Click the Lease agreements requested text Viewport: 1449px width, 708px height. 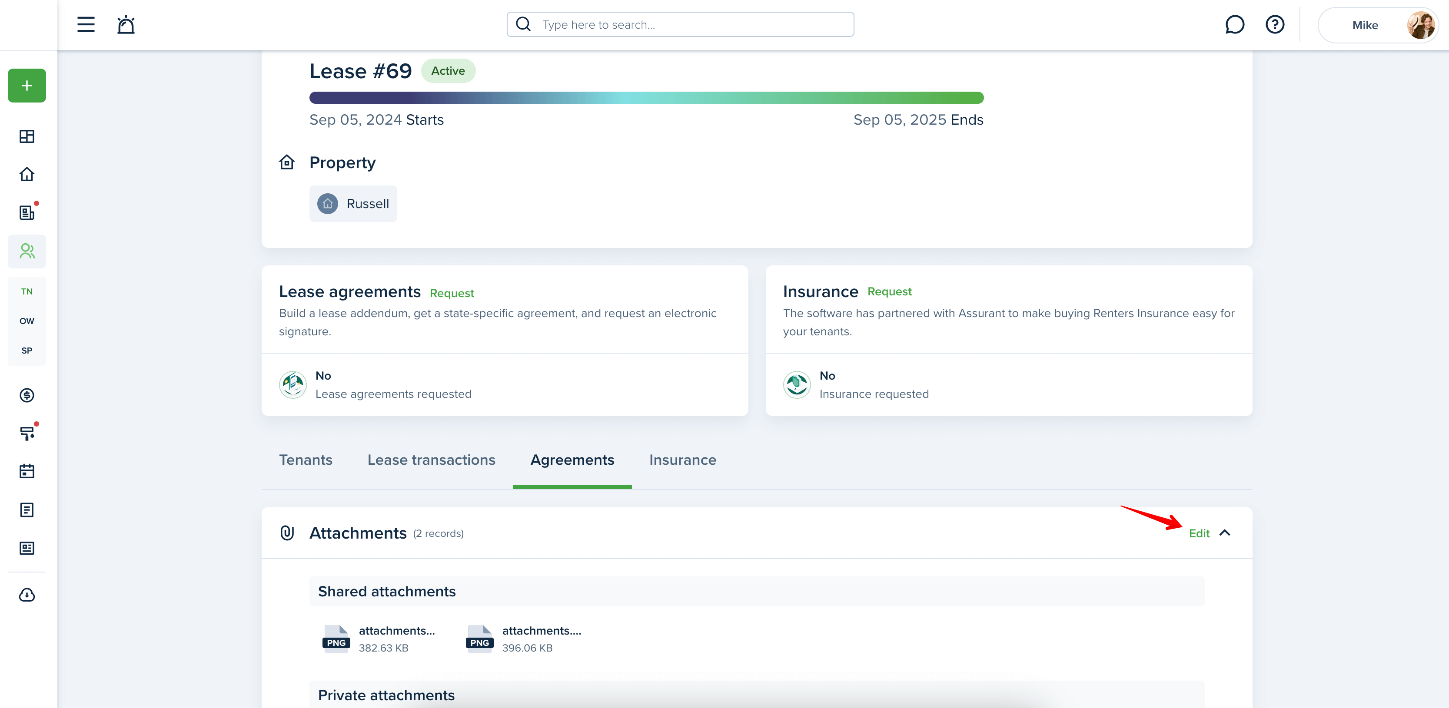(393, 394)
